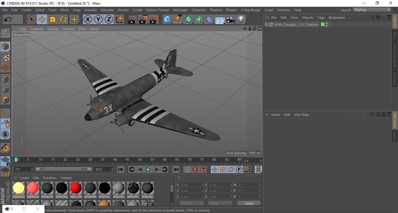Open the Array modeling objects icon
Screen dimensions: 398x213
(x=199, y=20)
